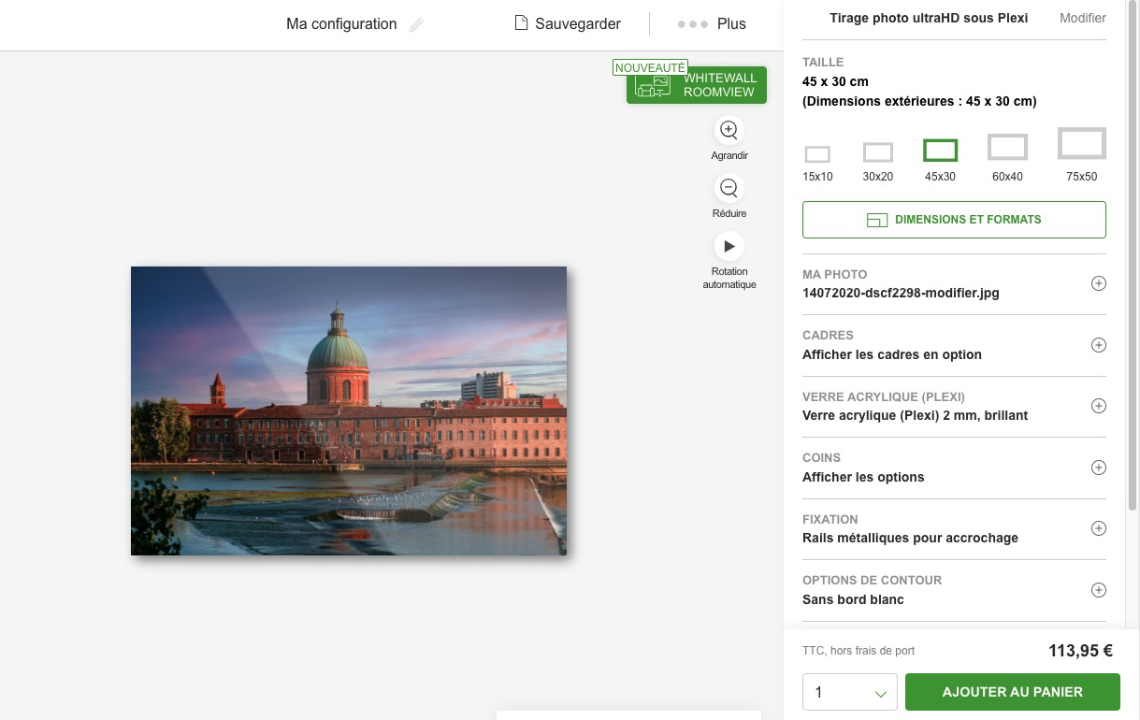Click the pencil icon beside Ma configuration
1140x720 pixels.
click(x=416, y=24)
